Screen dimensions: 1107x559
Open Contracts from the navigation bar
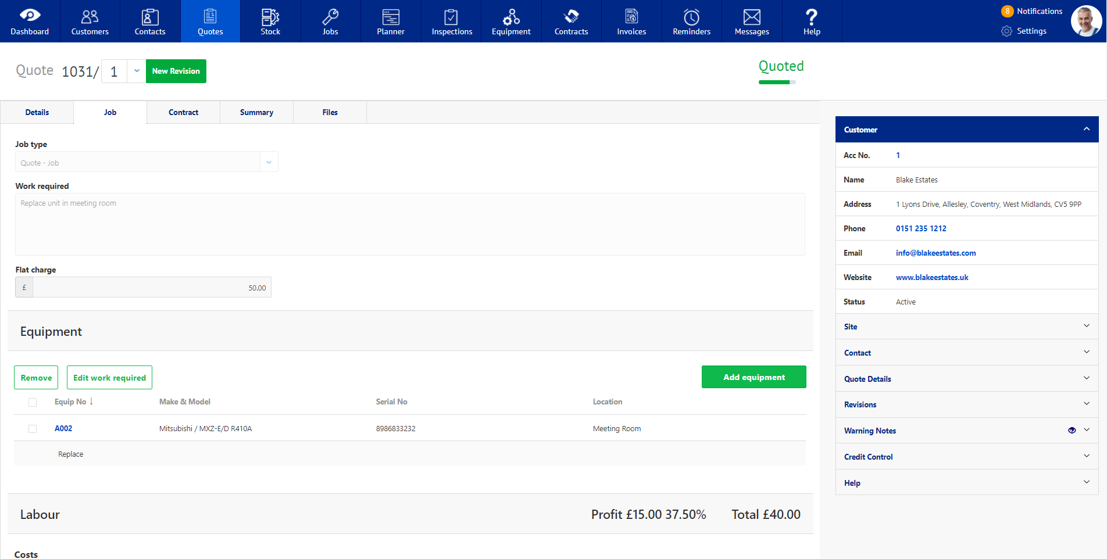click(x=571, y=21)
